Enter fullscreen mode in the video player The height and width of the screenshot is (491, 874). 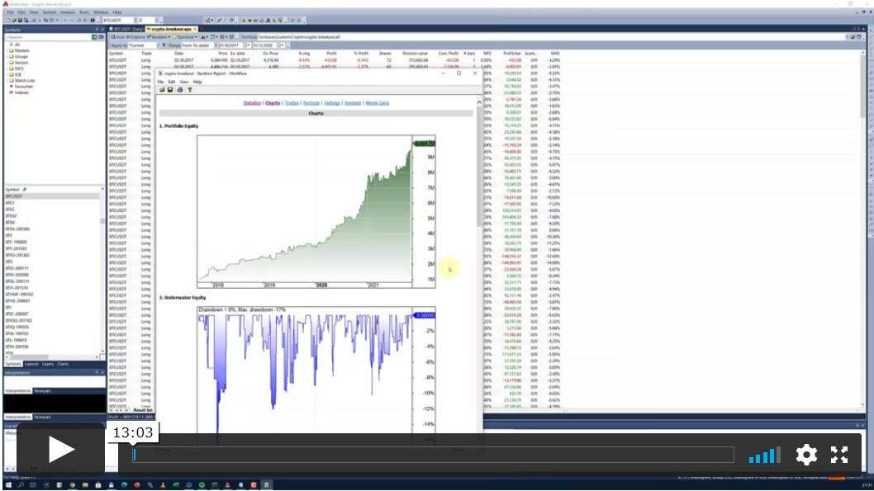coord(838,455)
